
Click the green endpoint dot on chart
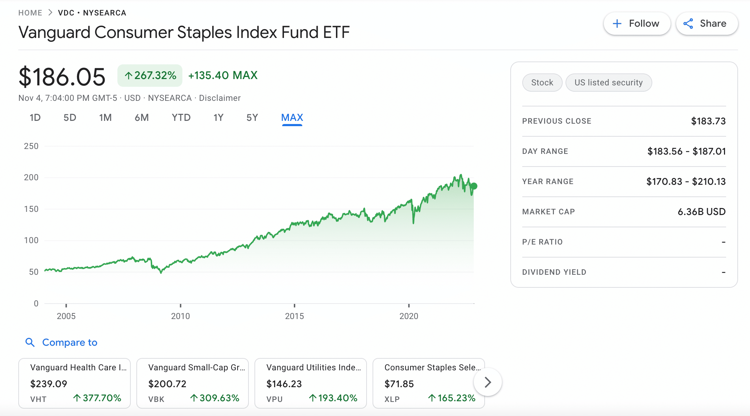[474, 186]
